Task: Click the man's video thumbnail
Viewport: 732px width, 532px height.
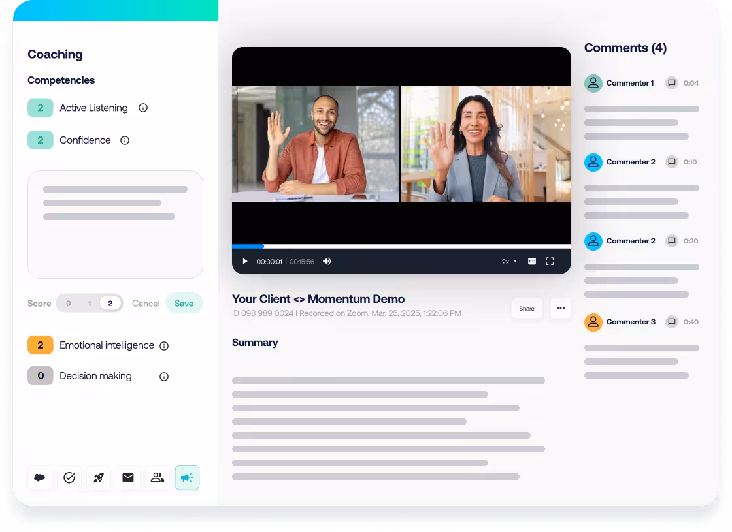Action: 316,144
